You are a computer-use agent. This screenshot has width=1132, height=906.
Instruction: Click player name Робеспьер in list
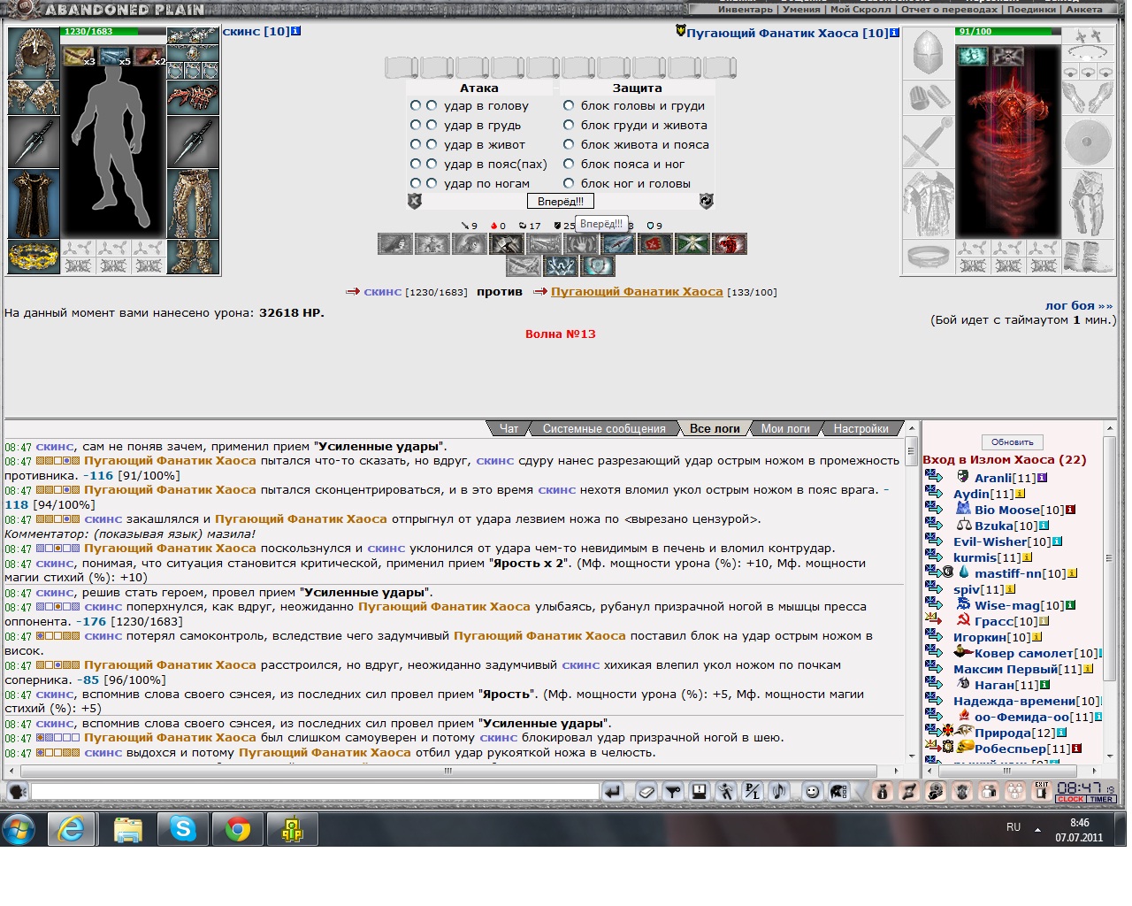tap(1010, 749)
